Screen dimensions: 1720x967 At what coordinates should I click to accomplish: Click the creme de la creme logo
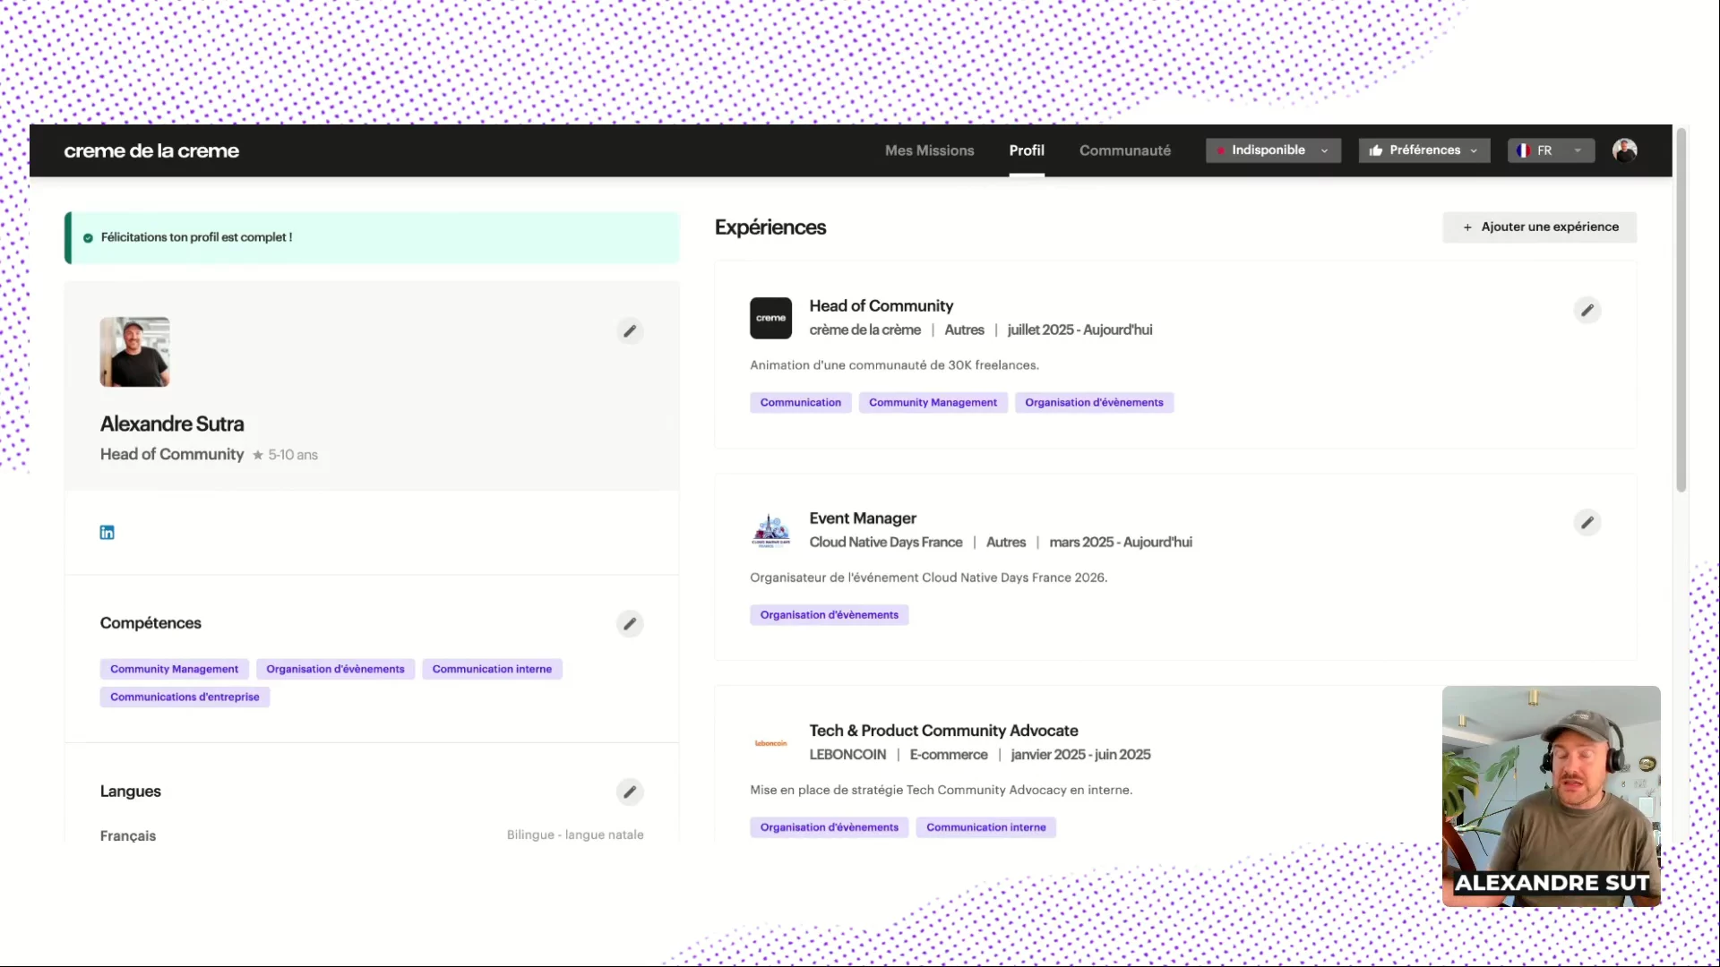pyautogui.click(x=151, y=151)
